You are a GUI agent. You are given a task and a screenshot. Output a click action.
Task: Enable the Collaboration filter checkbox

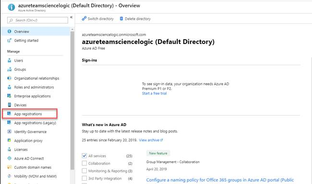(x=84, y=163)
